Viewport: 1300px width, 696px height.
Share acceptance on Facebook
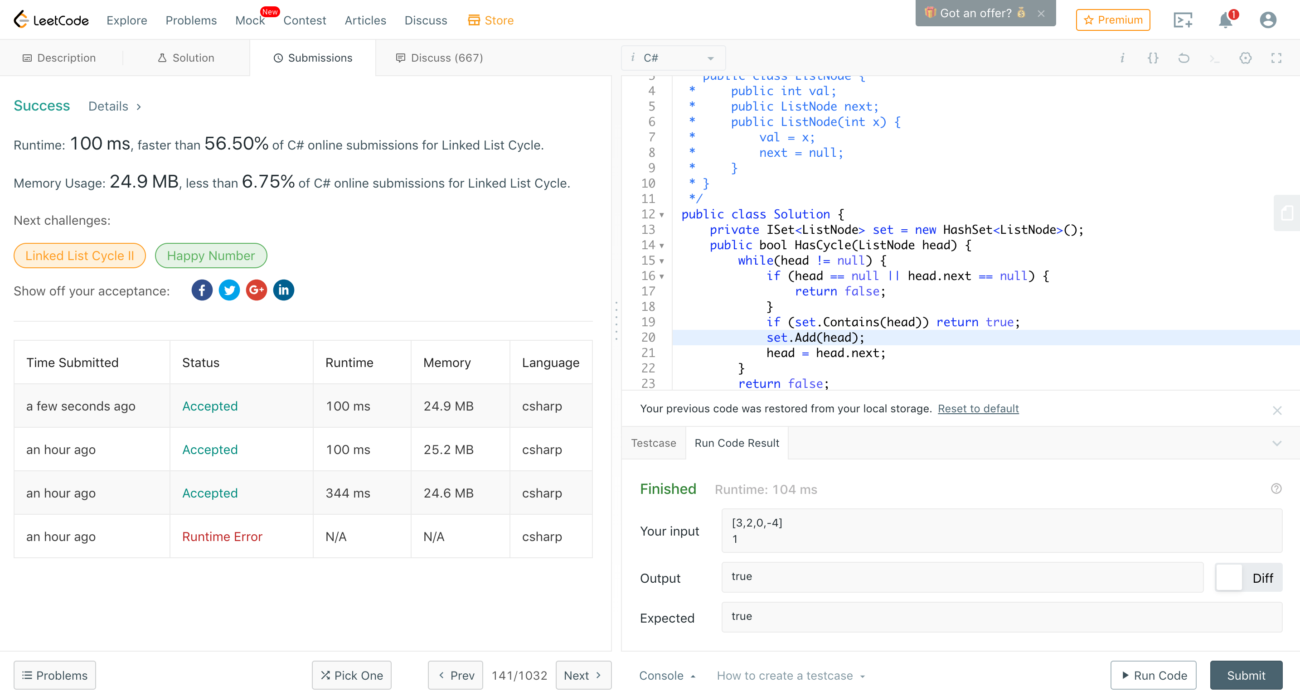click(x=202, y=290)
